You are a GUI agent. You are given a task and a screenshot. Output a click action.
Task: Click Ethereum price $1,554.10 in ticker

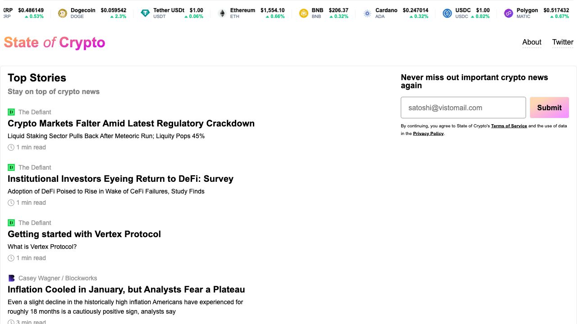(273, 10)
